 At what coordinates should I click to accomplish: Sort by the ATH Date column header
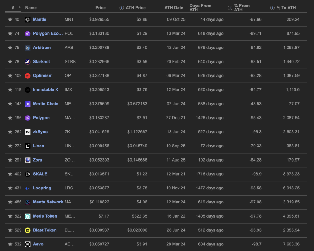pyautogui.click(x=174, y=8)
